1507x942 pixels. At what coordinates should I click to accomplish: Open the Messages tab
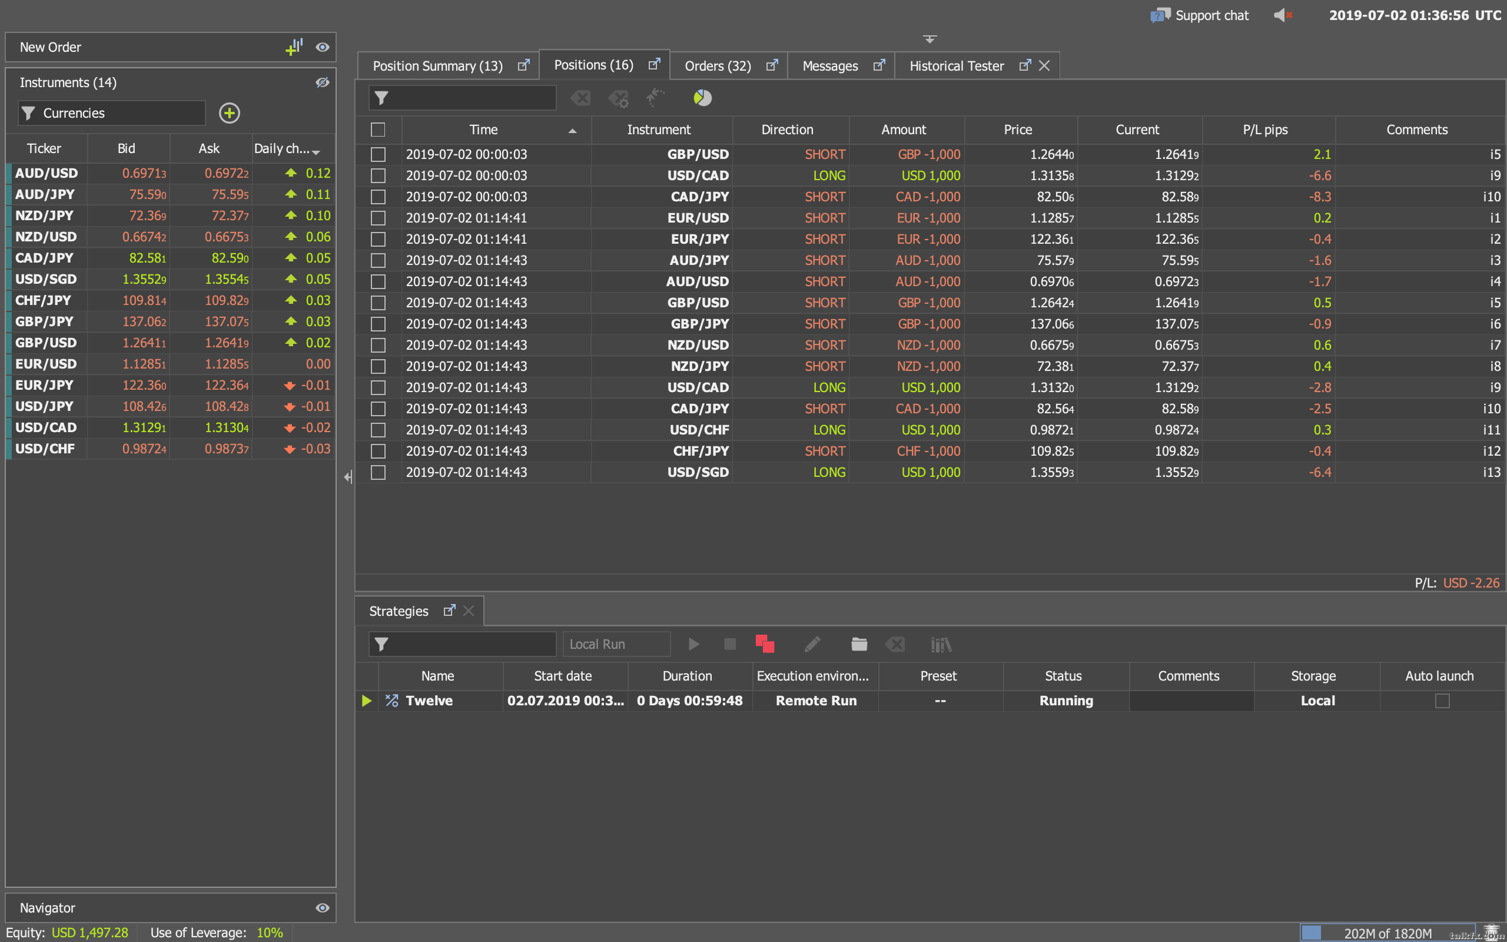[x=830, y=65]
